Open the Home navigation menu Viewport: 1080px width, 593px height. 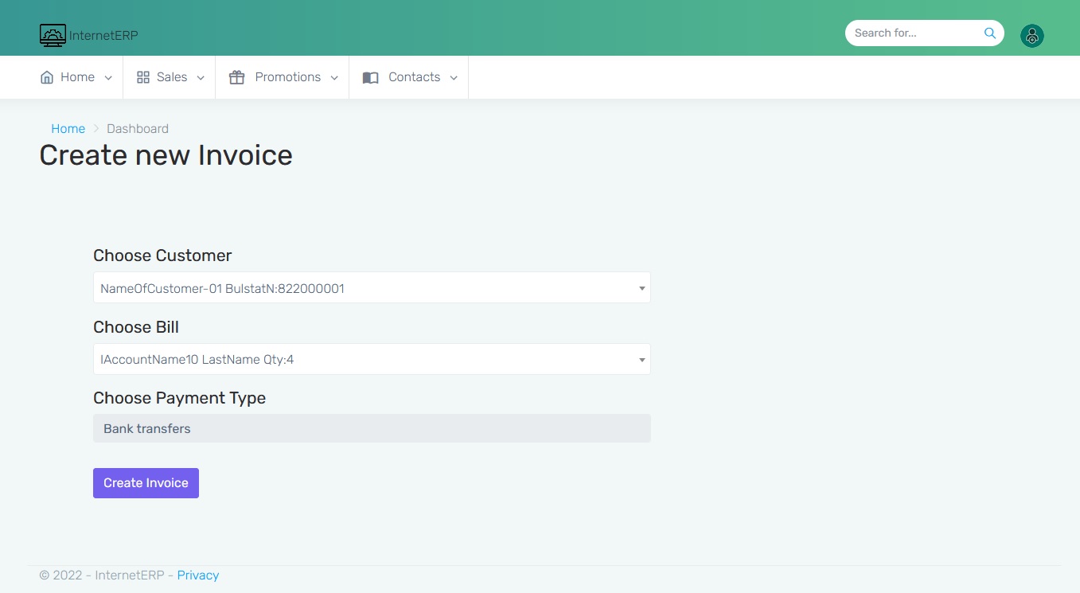click(76, 77)
